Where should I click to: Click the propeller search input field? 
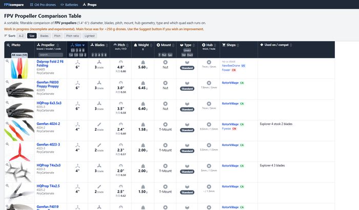tap(51, 55)
